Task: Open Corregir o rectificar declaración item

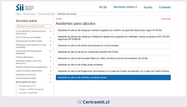Action: tap(31, 89)
